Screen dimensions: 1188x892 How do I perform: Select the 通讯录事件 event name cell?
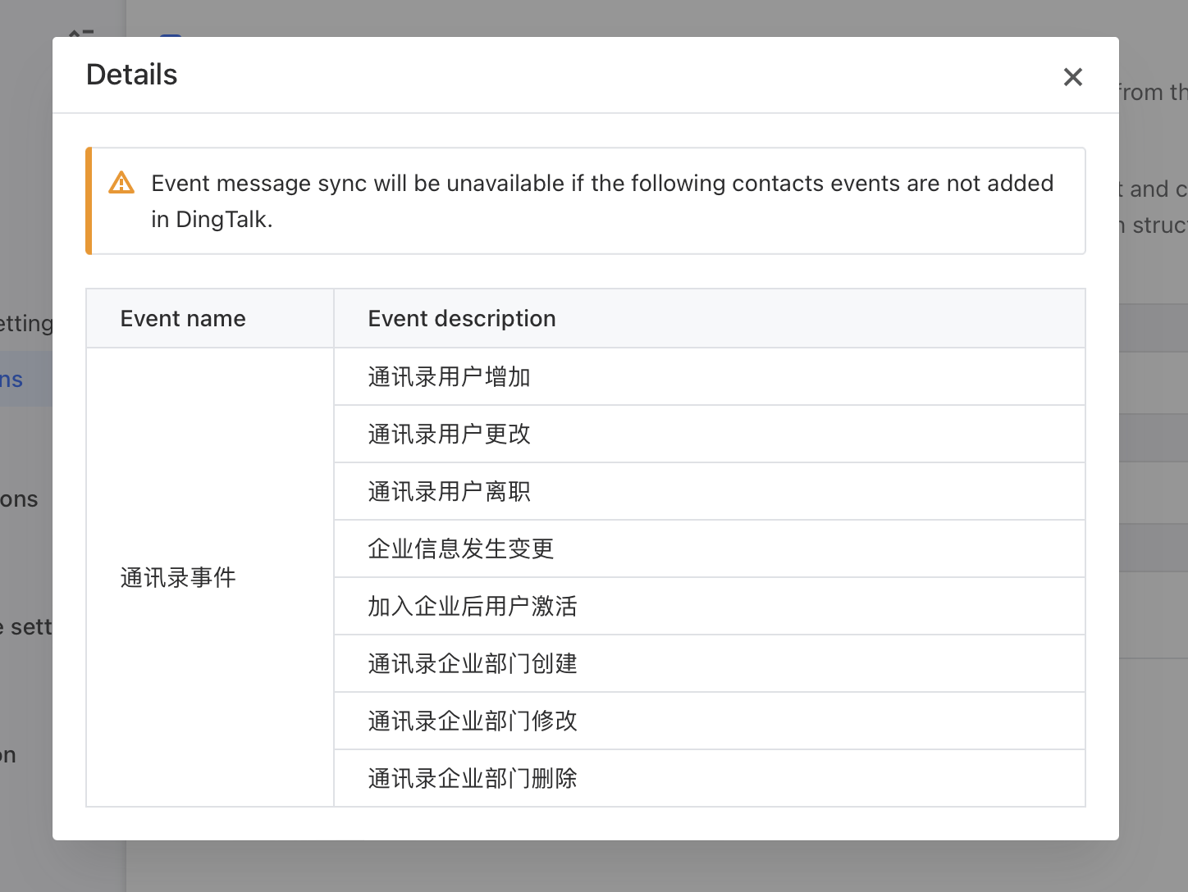210,577
